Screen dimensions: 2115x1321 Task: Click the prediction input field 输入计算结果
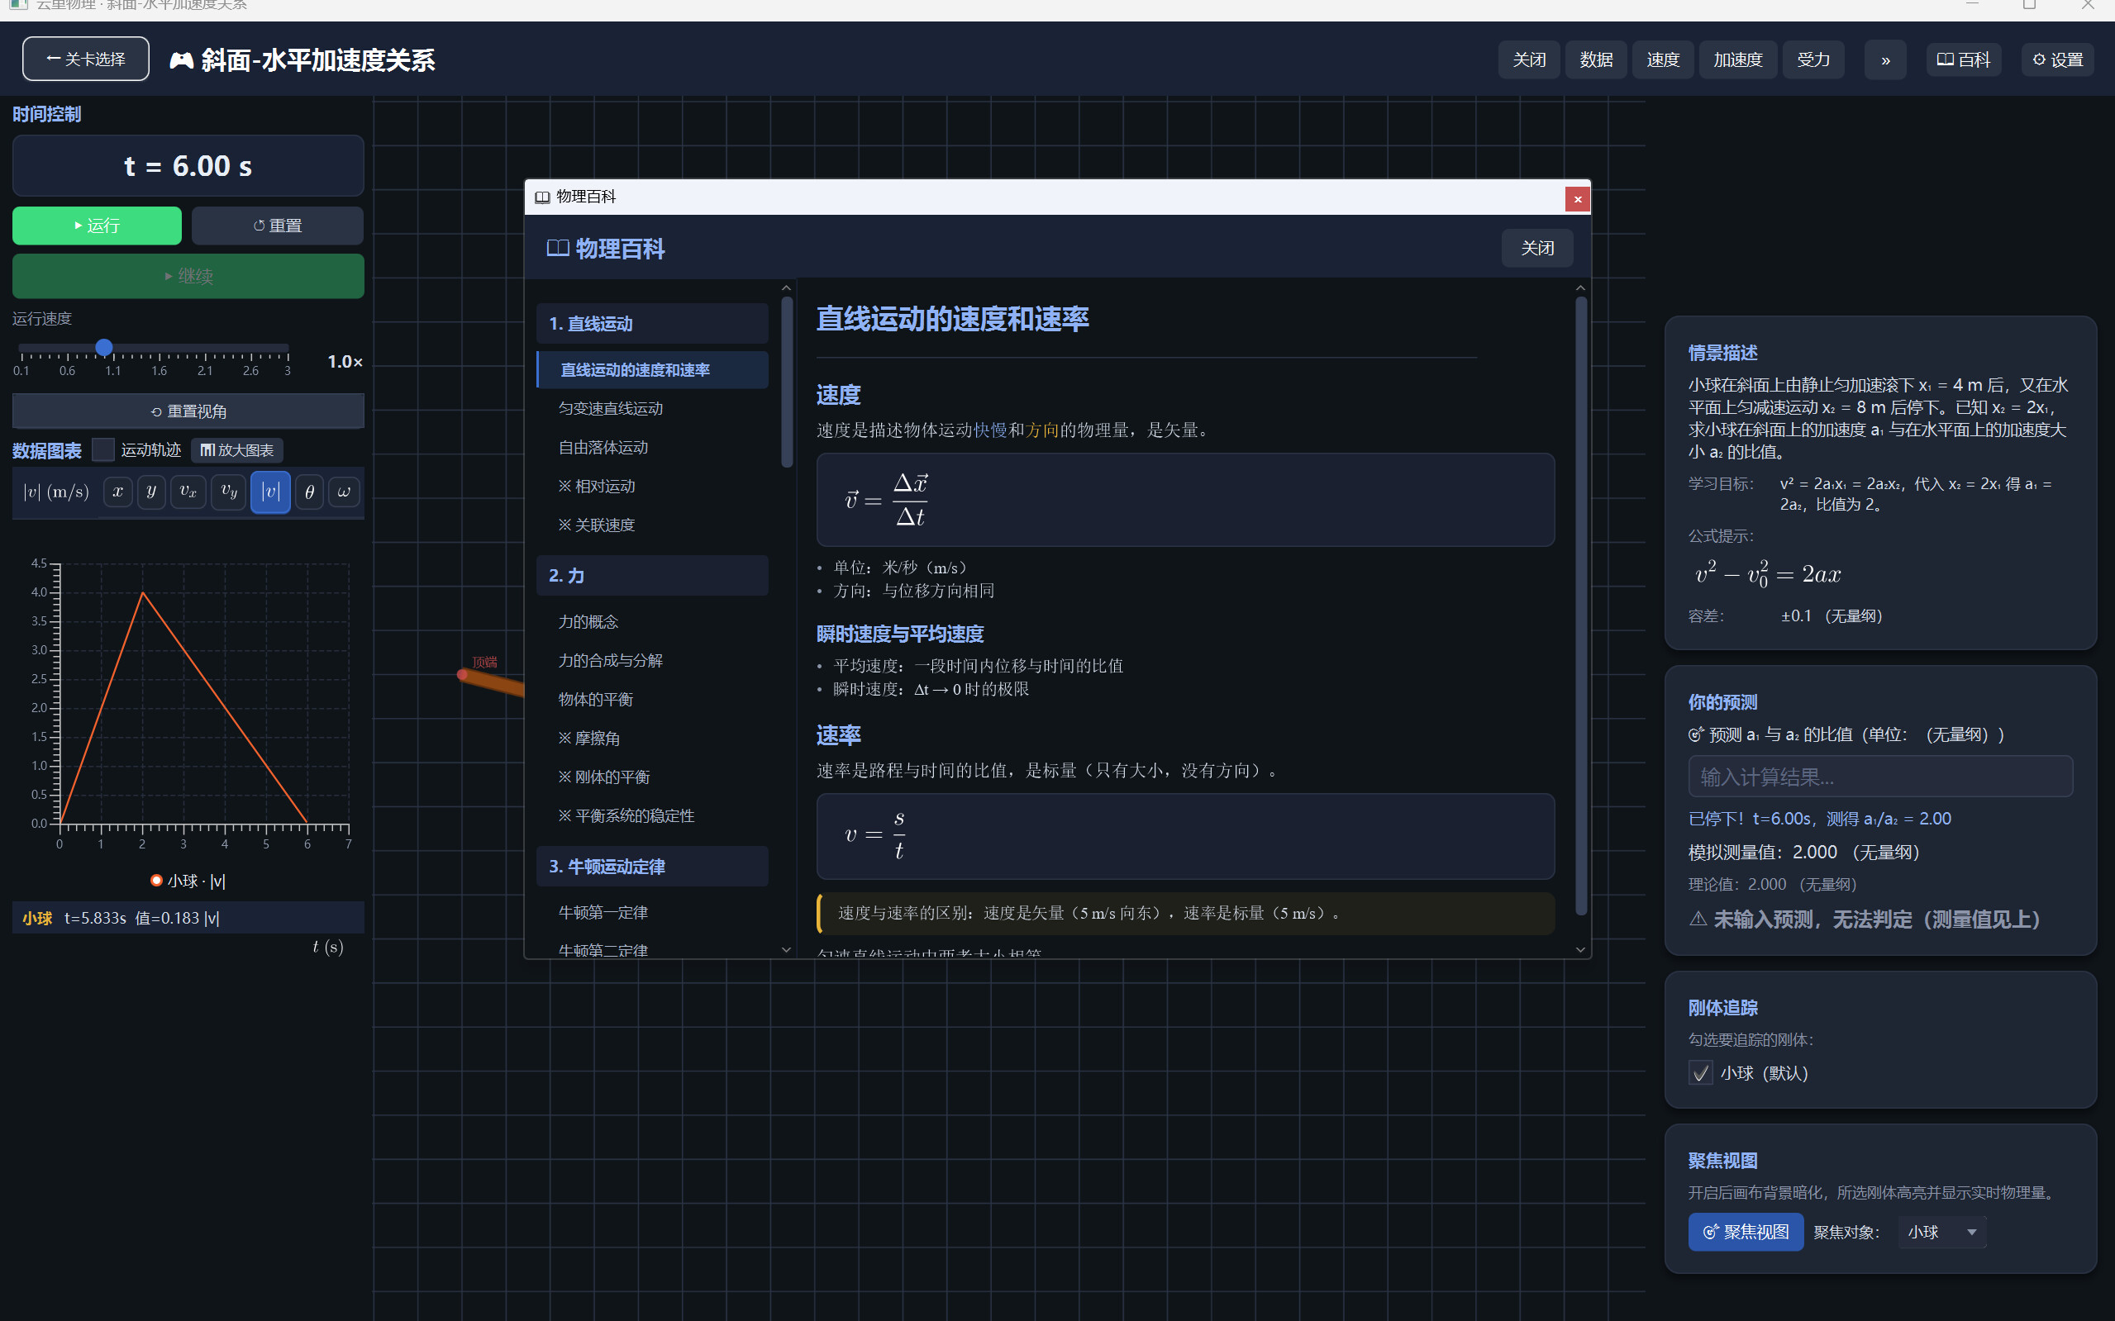click(1880, 776)
